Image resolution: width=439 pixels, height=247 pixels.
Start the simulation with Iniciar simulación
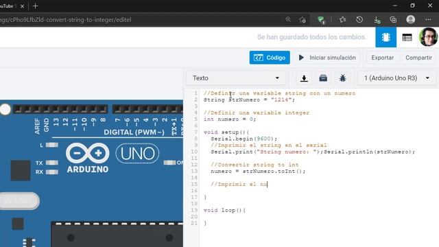(x=327, y=58)
